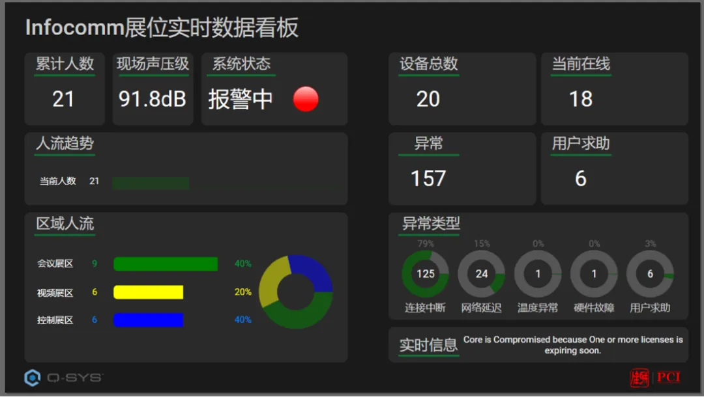Open the 当前在线 card showing 18

tap(614, 89)
